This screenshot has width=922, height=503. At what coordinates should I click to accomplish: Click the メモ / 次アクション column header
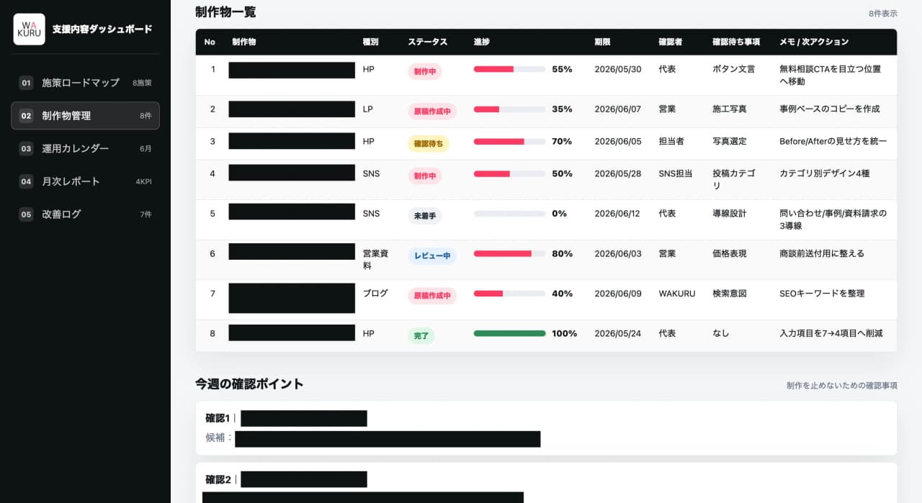pos(814,42)
